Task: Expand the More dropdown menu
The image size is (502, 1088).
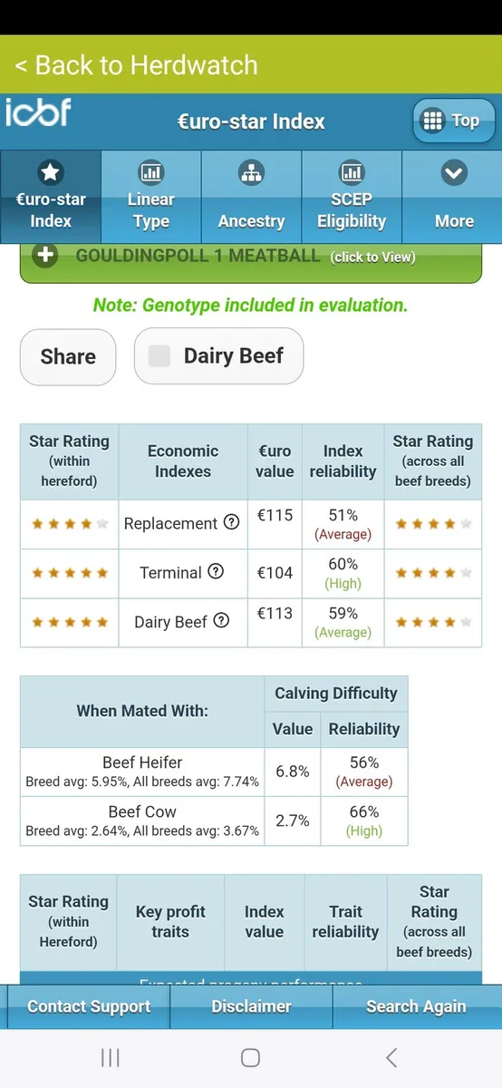Action: click(x=453, y=197)
